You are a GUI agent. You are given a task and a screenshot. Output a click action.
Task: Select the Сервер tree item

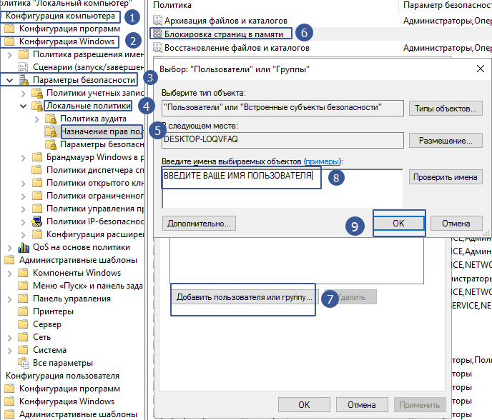tap(47, 324)
